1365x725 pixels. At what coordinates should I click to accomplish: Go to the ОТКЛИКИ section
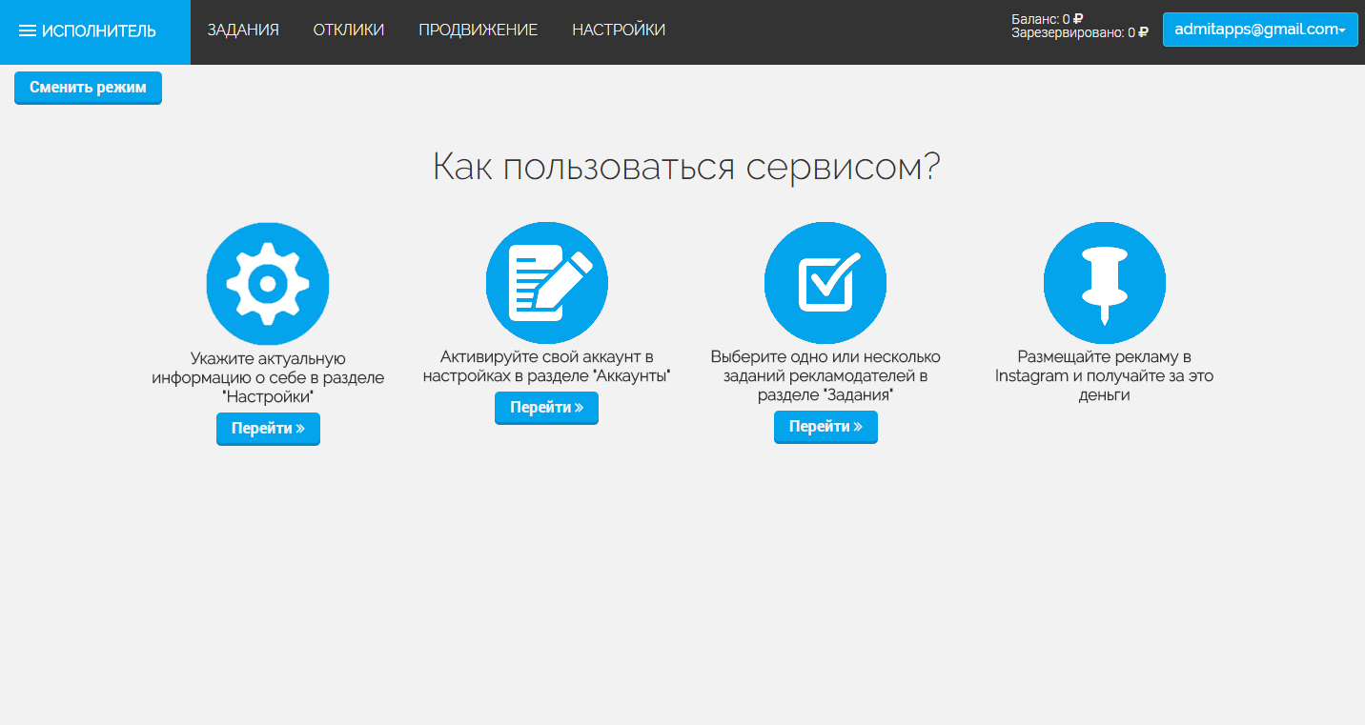pos(349,30)
